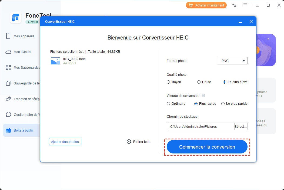The width and height of the screenshot is (284, 190).
Task: Open Mon iCloud cloud icon
Action: (8, 52)
